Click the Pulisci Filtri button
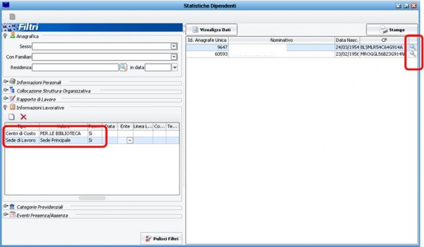The height and width of the screenshot is (247, 424). 161,238
